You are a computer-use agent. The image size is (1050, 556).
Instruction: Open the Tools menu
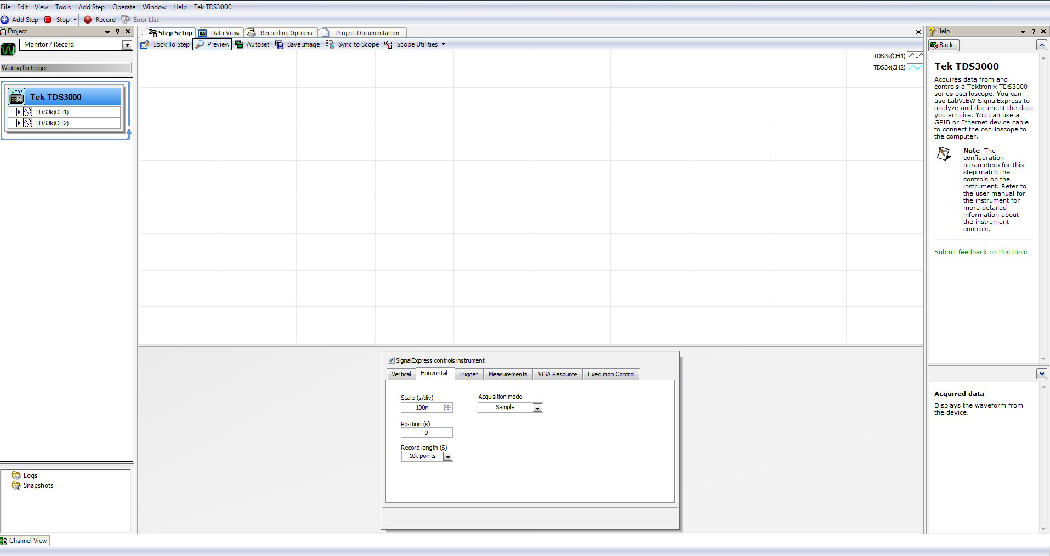[x=63, y=7]
